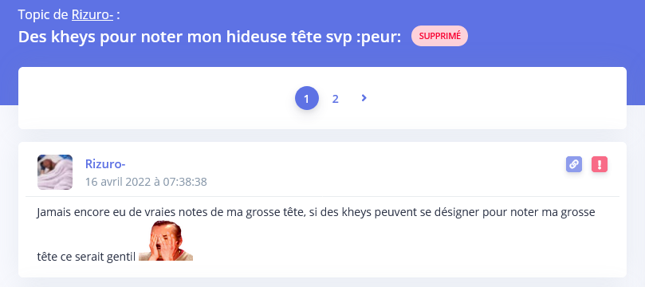Click the post date 16 avril 2022
645x287 pixels.
coord(117,181)
